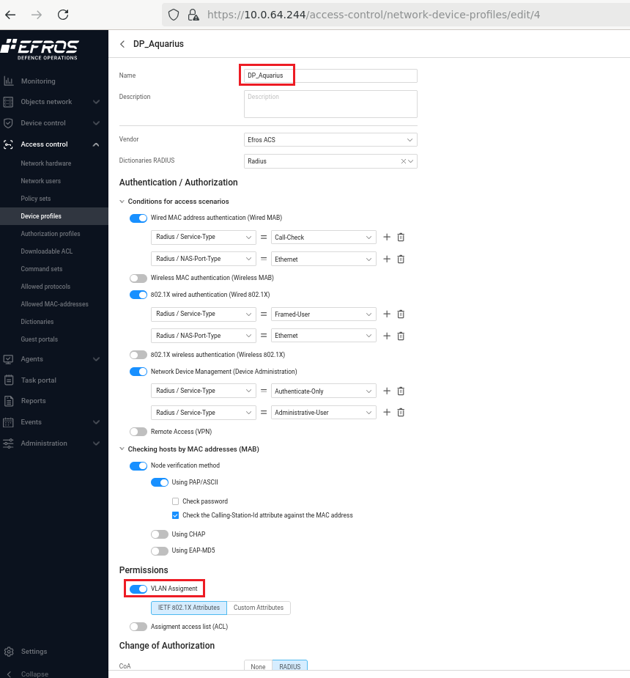Delete the Wired MAB Ethernet condition
This screenshot has width=630, height=678.
401,259
